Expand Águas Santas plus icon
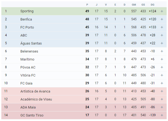Screen dimensions: 168x121 (162, 43)
